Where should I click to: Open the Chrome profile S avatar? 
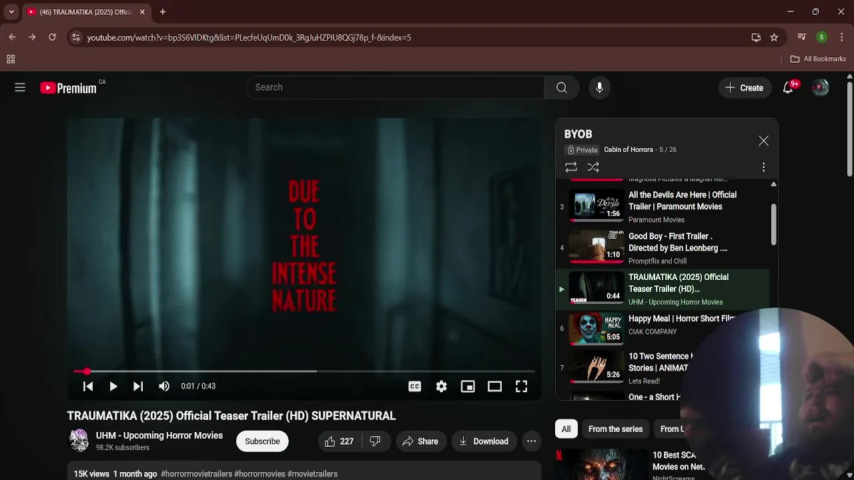click(822, 37)
